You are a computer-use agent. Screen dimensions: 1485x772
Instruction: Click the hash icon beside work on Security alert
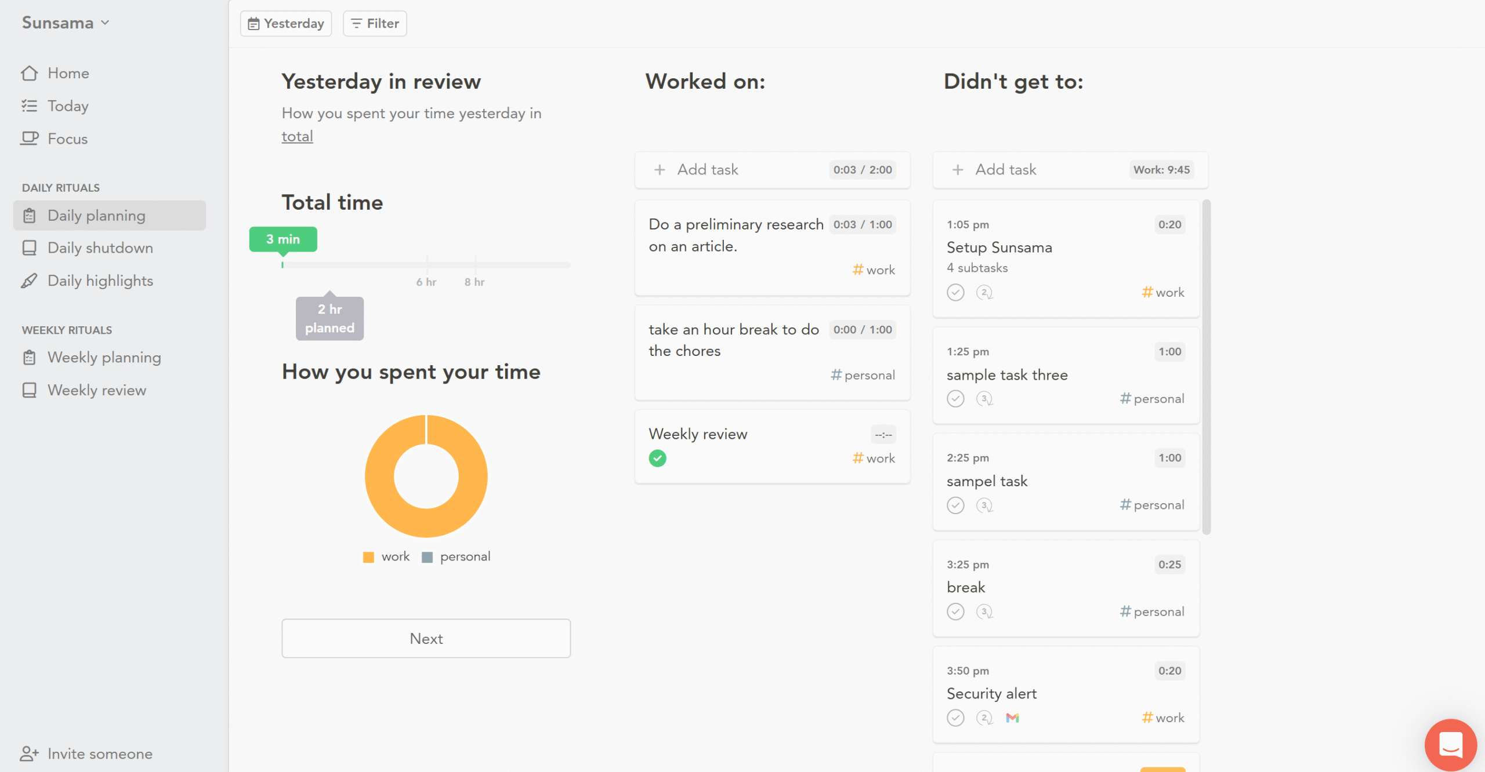pos(1147,718)
